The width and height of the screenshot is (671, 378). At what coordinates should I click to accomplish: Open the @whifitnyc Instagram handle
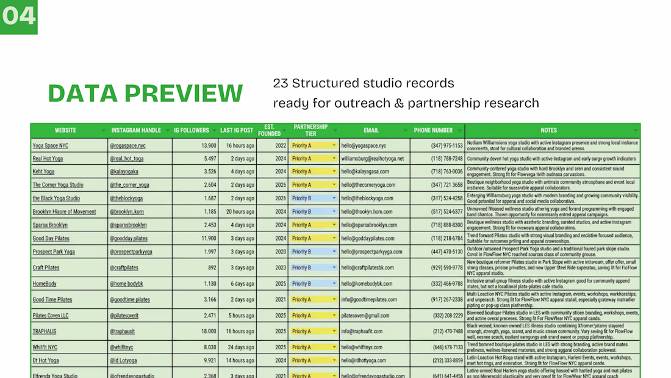pyautogui.click(x=121, y=347)
